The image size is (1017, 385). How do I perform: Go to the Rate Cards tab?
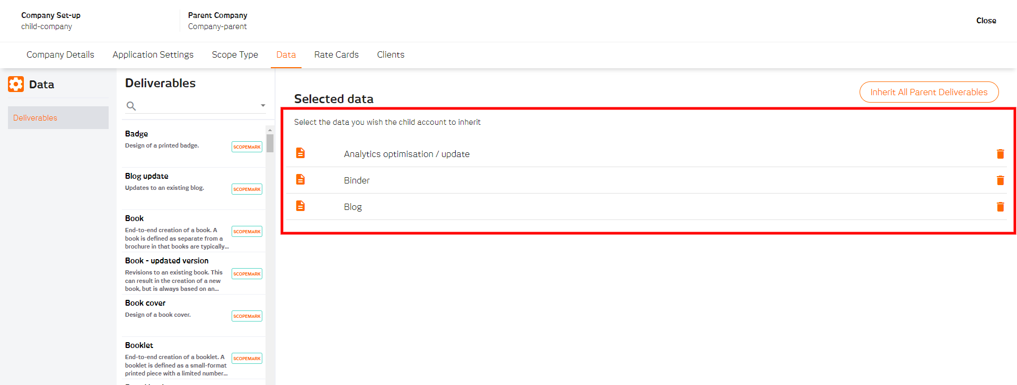point(337,54)
